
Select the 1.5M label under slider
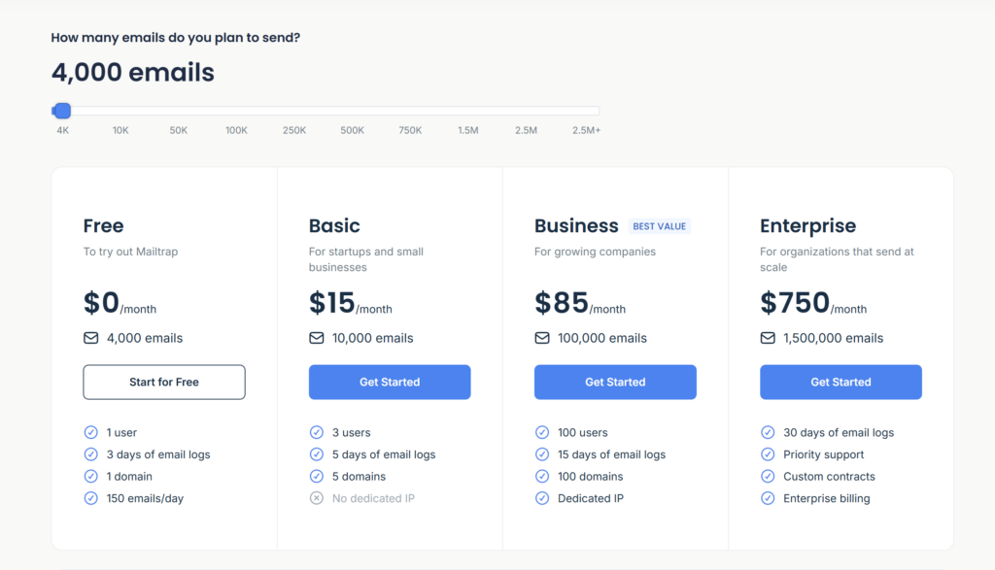[x=468, y=130]
